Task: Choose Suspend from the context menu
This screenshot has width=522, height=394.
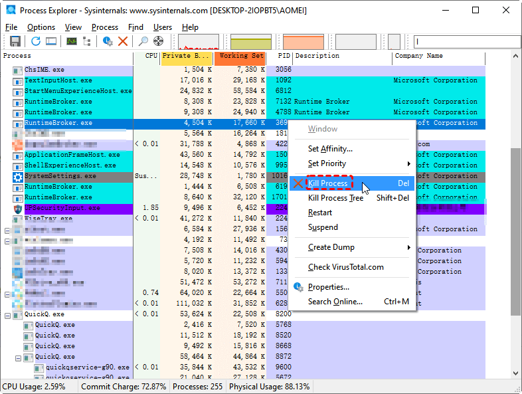Action: 352,227
